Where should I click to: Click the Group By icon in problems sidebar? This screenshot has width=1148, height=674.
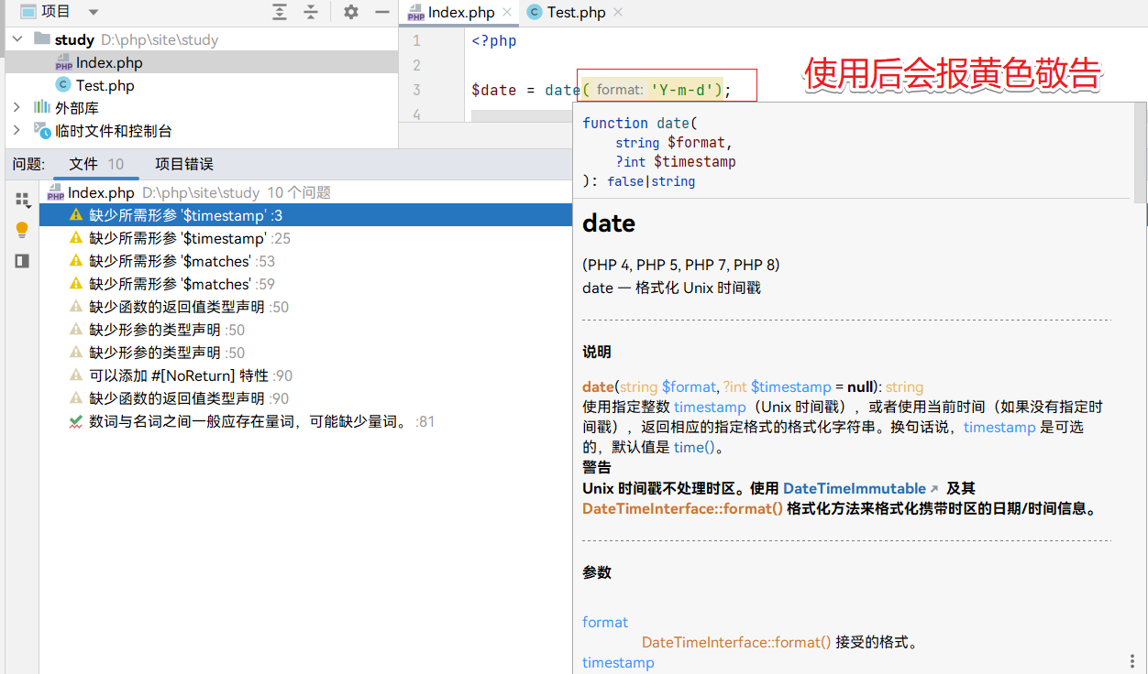click(x=22, y=199)
